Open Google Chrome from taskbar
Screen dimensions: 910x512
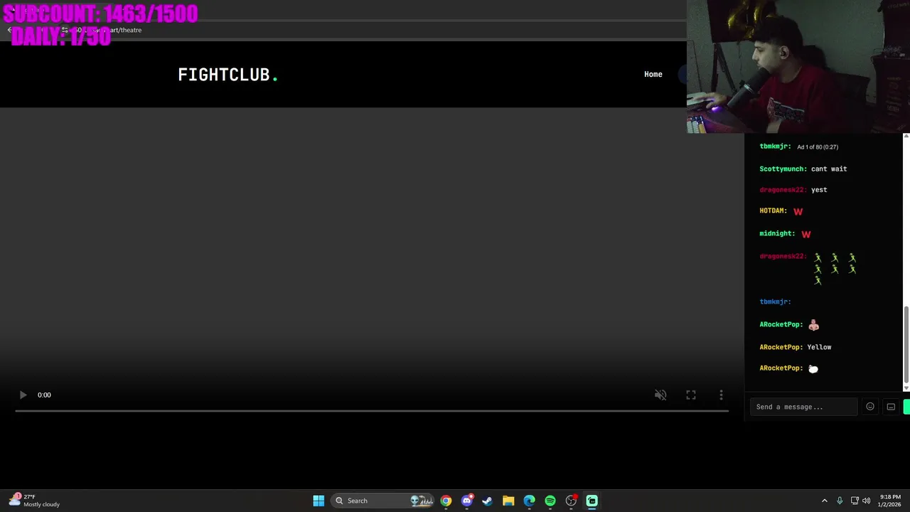coord(446,501)
